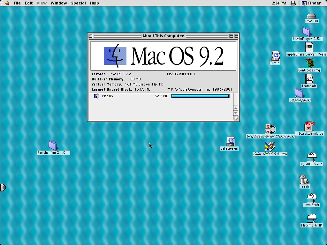Click the Apple Computer copyright 1983-2001 text
The width and height of the screenshot is (327, 245).
(x=200, y=89)
